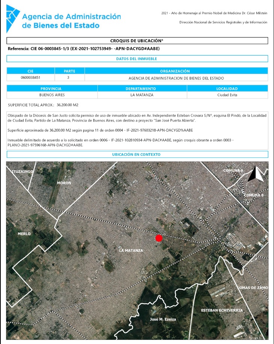Click the CROQUIS DE UBICACIÓN title bar

pos(137,41)
